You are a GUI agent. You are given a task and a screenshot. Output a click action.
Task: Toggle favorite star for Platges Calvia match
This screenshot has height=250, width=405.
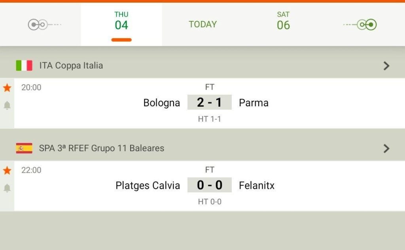click(7, 171)
